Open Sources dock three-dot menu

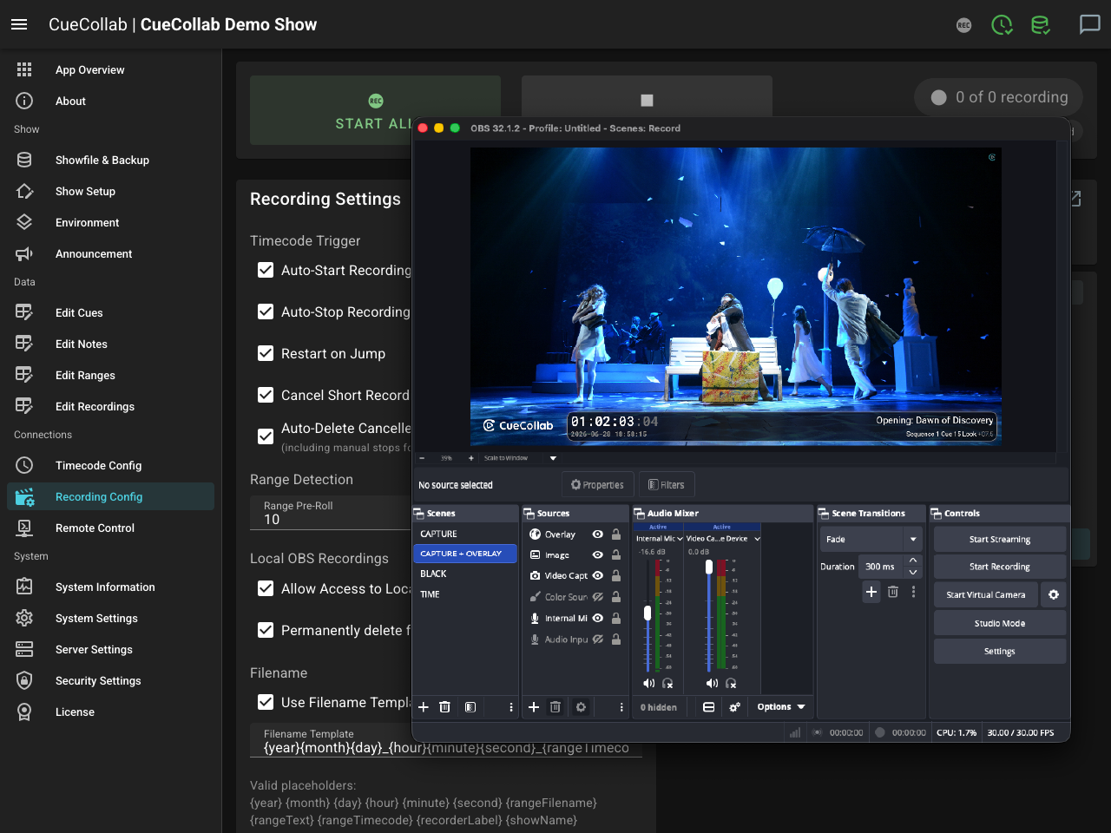tap(621, 707)
